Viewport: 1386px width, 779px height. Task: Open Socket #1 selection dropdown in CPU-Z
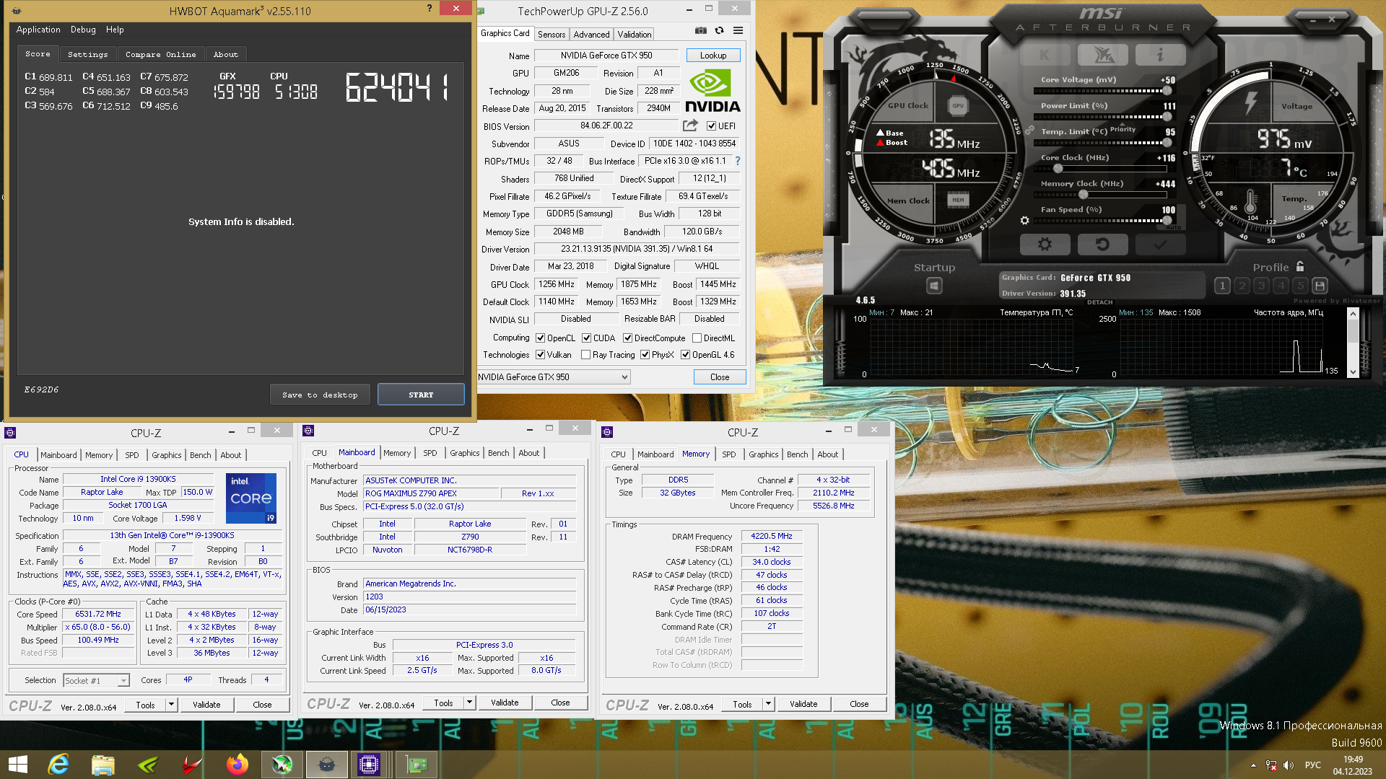tap(96, 680)
